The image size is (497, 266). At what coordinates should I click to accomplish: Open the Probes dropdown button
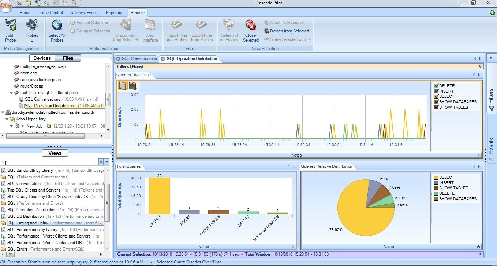pos(32,31)
